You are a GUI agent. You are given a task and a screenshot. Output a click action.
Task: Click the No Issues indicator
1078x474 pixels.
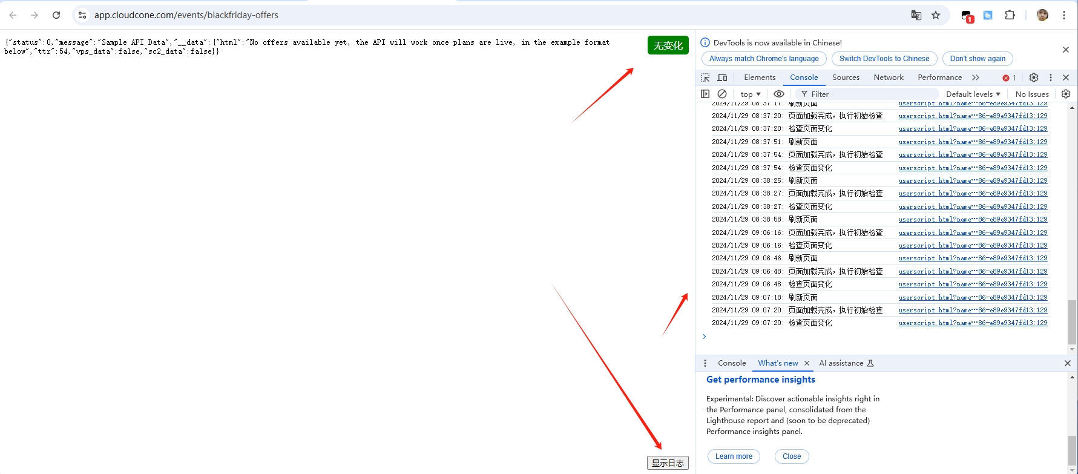[1032, 94]
